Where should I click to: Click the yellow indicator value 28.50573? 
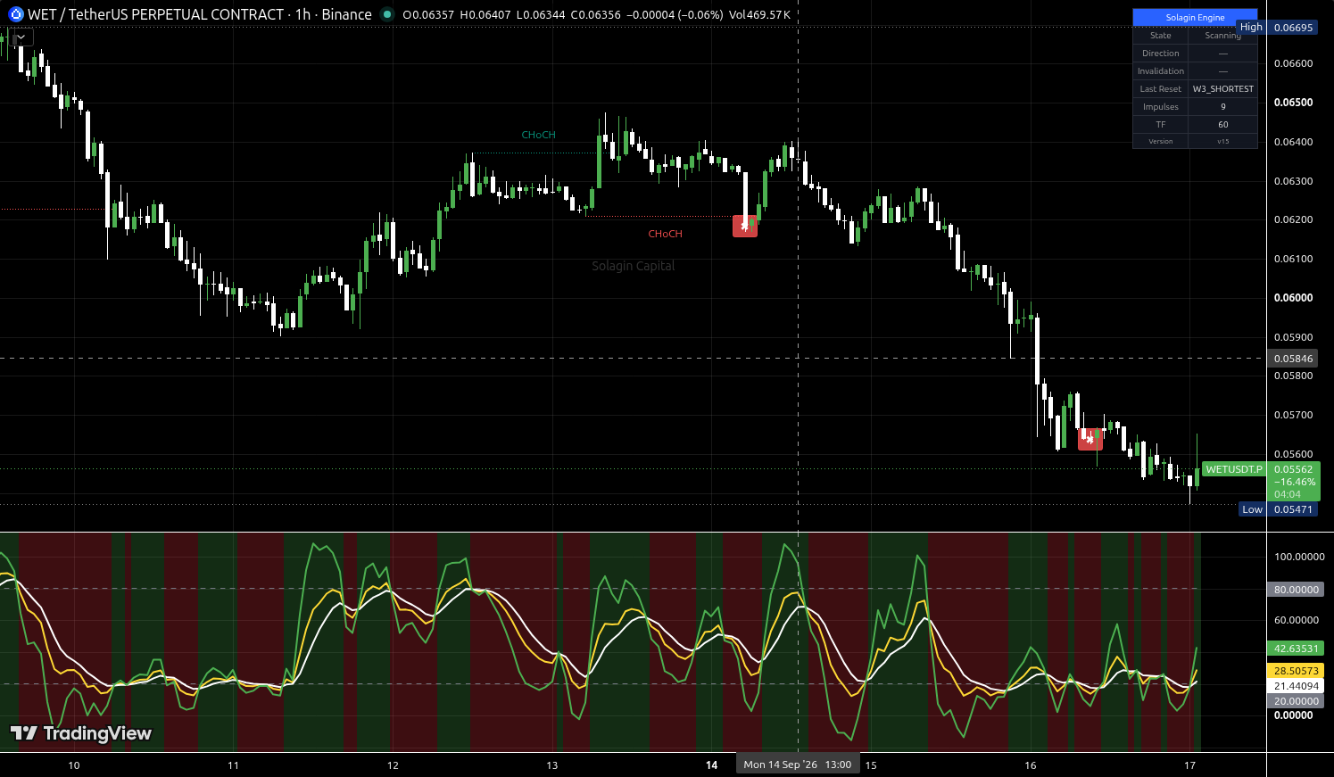tap(1296, 671)
